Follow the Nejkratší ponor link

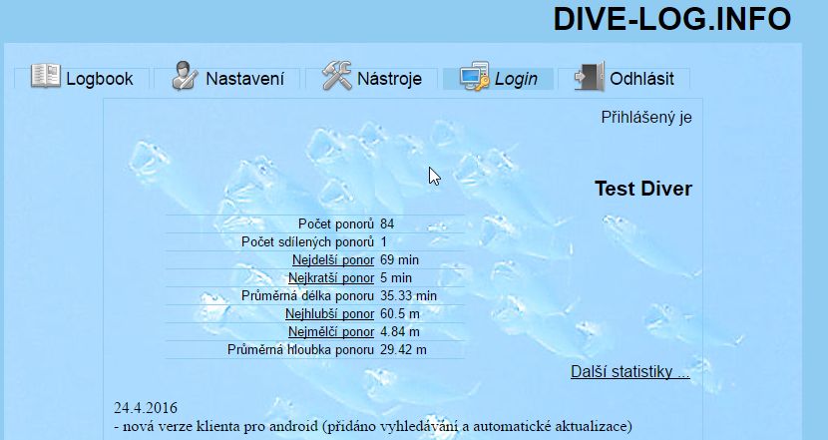click(x=331, y=277)
